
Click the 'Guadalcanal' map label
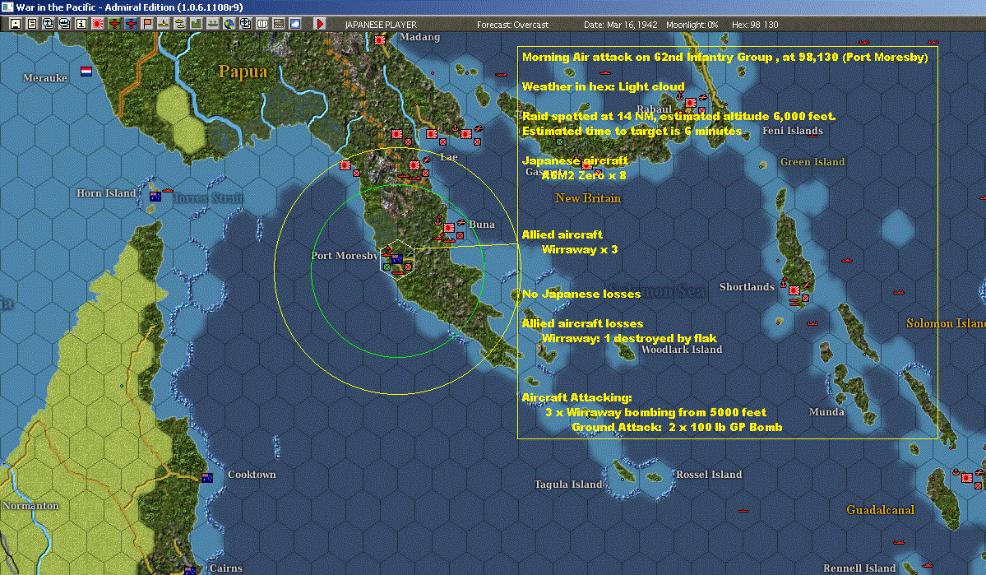pyautogui.click(x=881, y=509)
